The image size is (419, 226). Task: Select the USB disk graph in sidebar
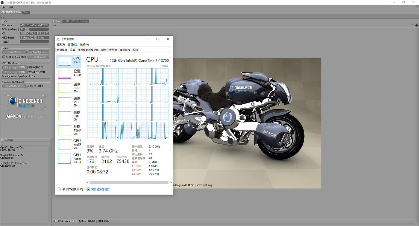coord(65,116)
